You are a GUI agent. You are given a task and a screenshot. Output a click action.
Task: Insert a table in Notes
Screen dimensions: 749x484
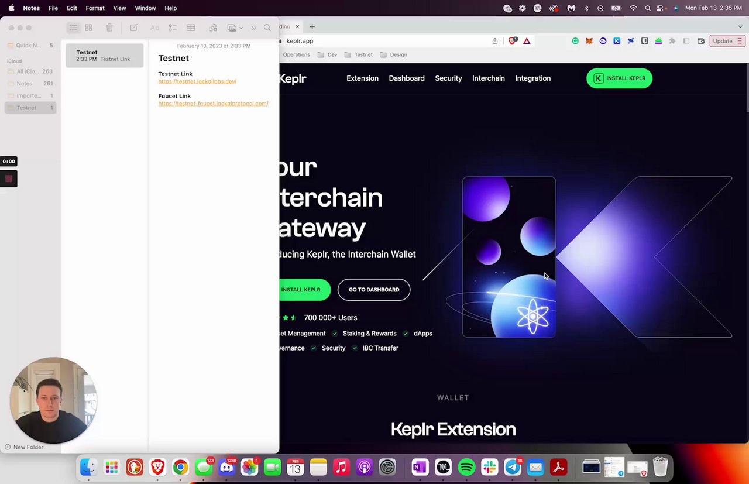(x=191, y=28)
